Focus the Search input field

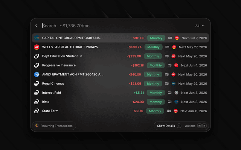(114, 26)
